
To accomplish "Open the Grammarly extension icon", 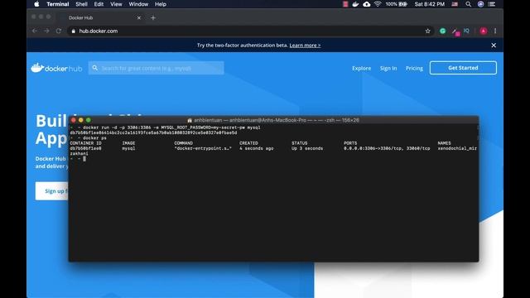I will [442, 31].
